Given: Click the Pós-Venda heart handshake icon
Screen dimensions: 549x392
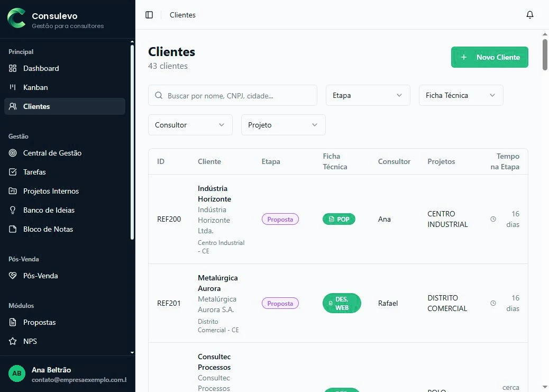Looking at the screenshot, I should [x=13, y=276].
